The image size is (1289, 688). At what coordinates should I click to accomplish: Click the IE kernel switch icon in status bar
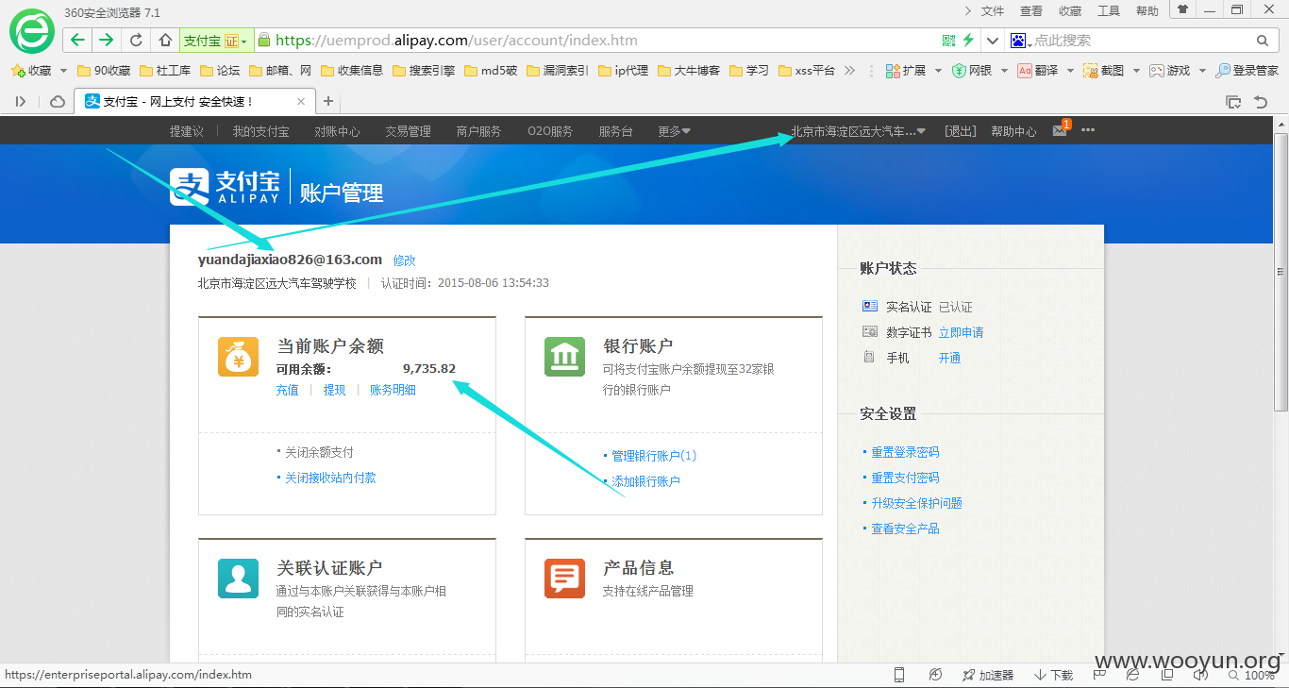click(x=1132, y=675)
